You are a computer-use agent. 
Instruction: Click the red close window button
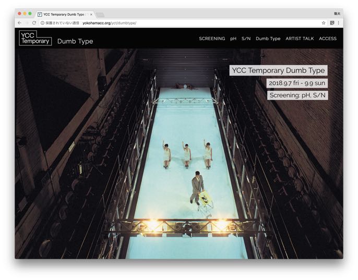(x=19, y=14)
